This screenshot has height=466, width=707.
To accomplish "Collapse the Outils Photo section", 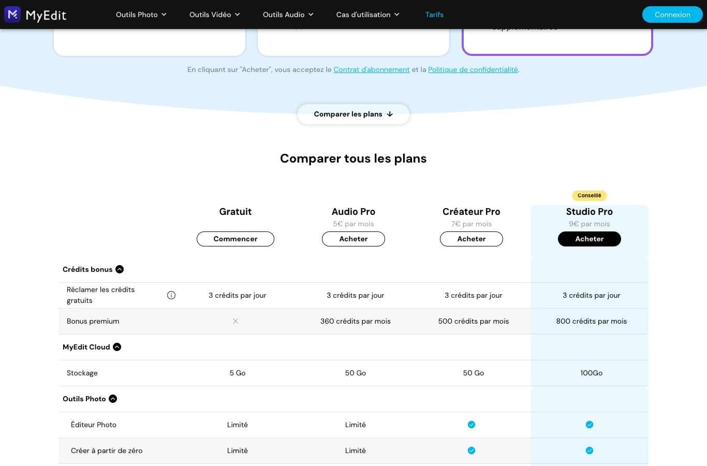I will tap(113, 399).
